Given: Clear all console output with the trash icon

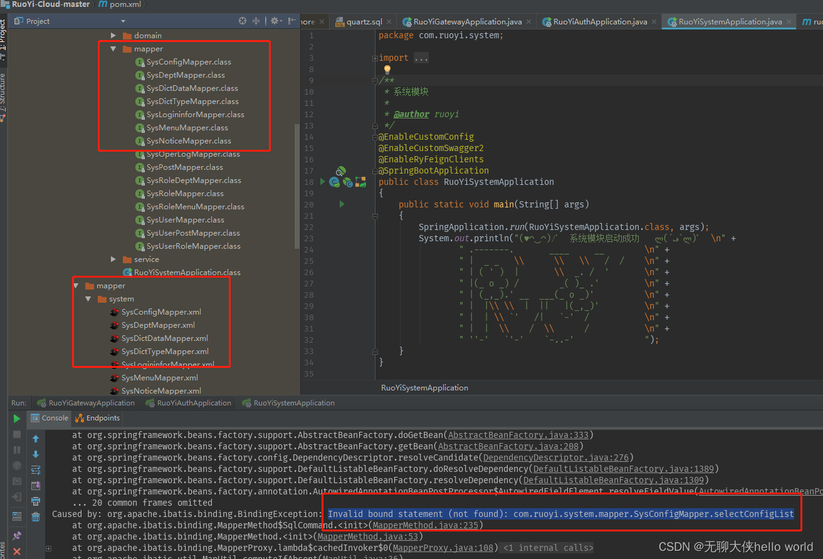Looking at the screenshot, I should [x=36, y=516].
